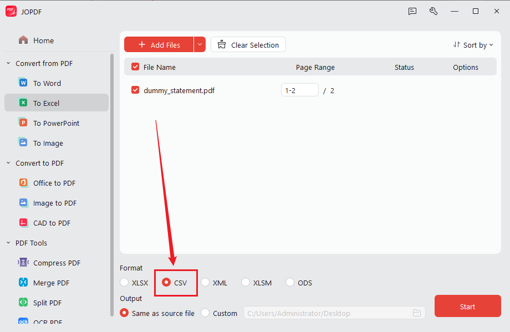Select the To Excel icon
The height and width of the screenshot is (332, 510).
click(x=23, y=103)
